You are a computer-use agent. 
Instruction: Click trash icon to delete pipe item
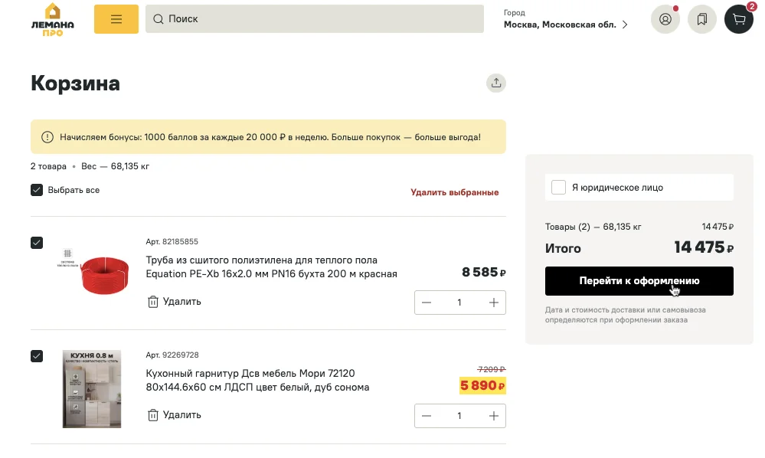point(153,302)
